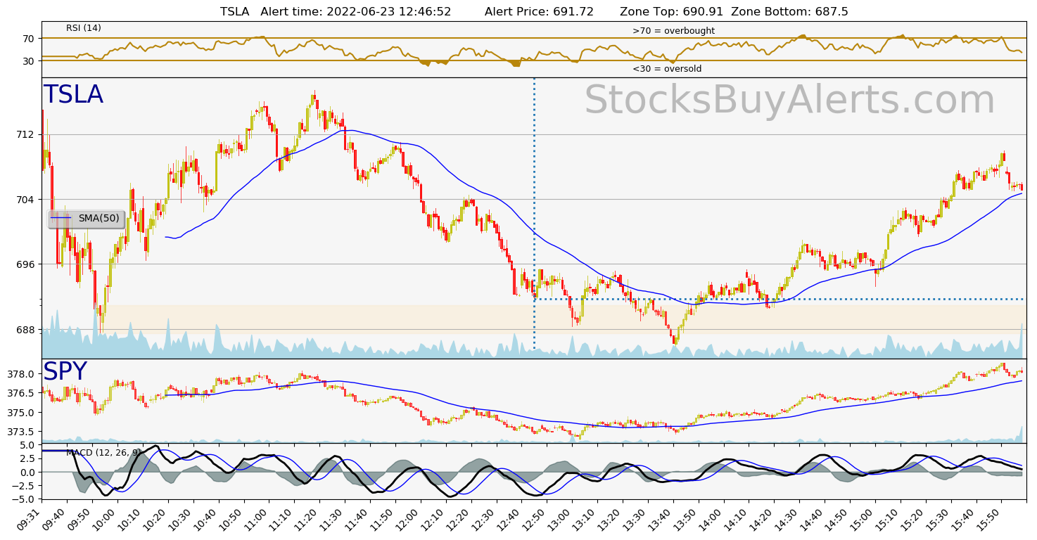Screen dimensions: 1037x540
Task: Click the '<30 = oversold' annotation
Action: click(x=667, y=69)
